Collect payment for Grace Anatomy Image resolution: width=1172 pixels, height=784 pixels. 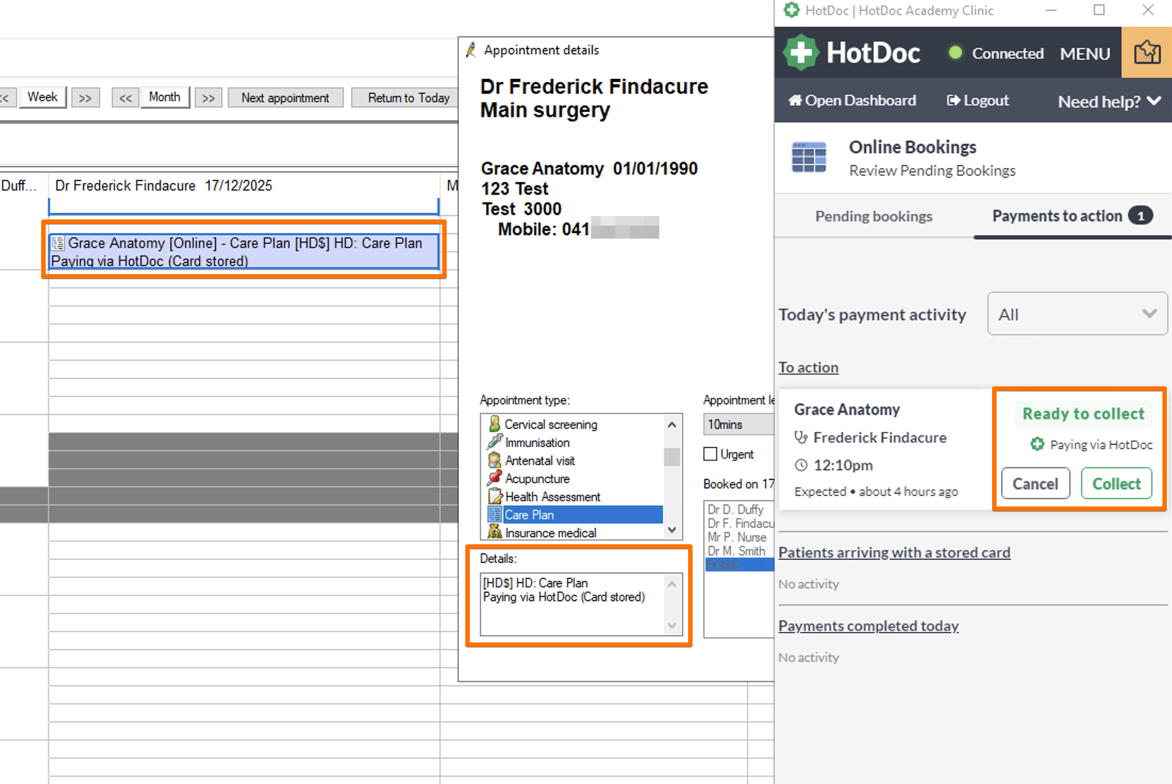[x=1116, y=483]
